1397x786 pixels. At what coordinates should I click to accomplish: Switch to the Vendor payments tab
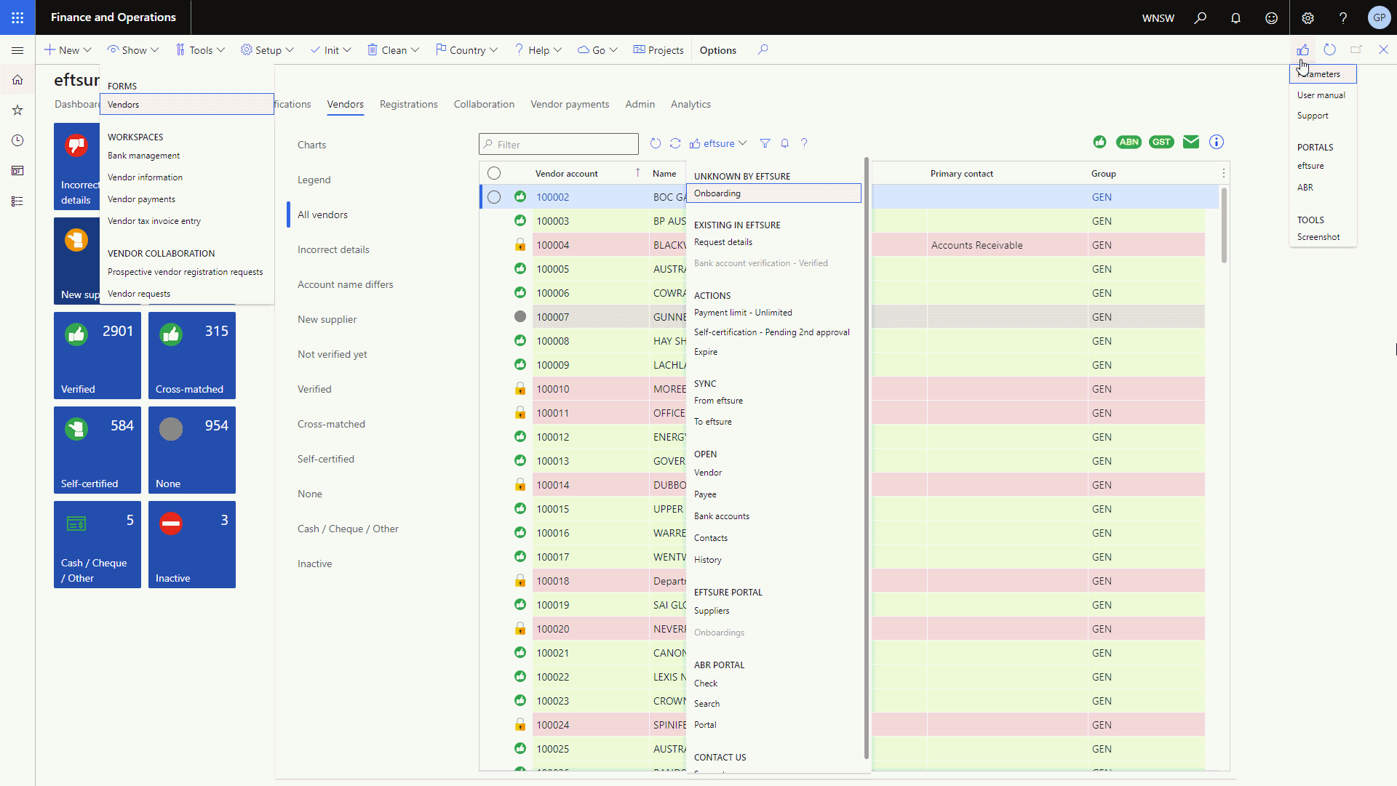(570, 104)
